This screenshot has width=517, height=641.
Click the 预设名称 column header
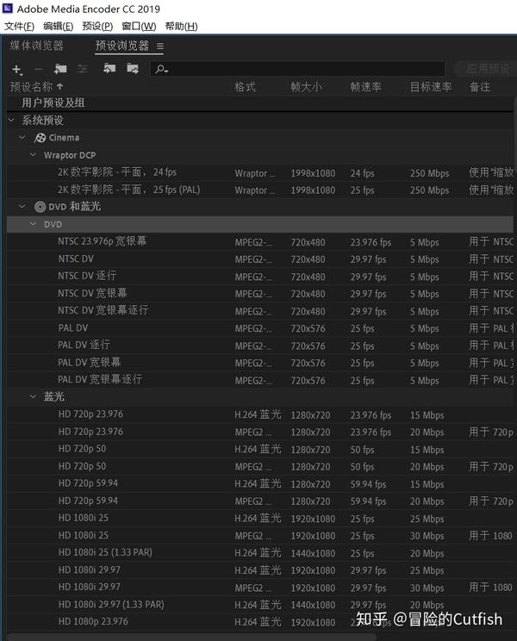32,87
